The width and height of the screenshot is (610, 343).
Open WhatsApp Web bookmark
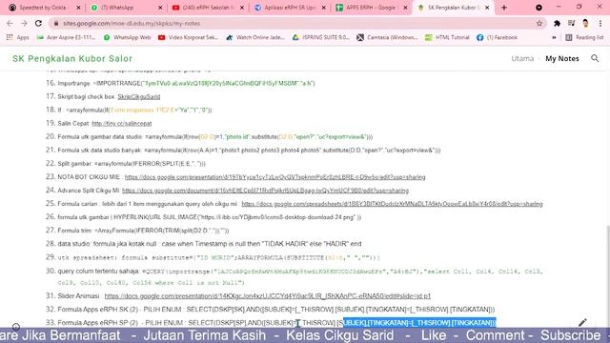click(x=127, y=37)
